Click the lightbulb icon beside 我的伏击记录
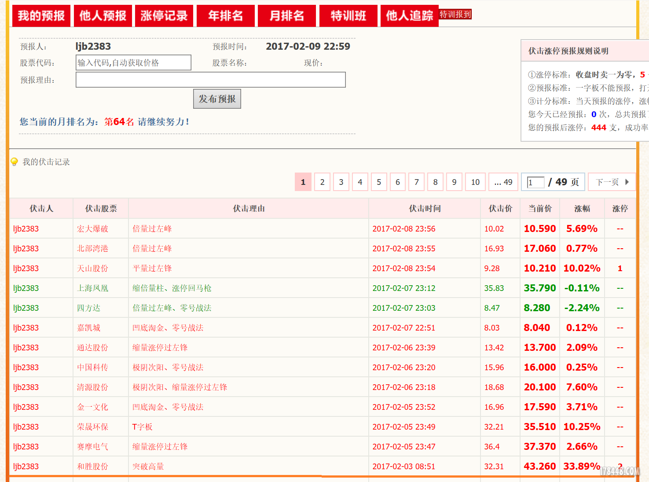Screen dimensions: 649x482 (15, 162)
